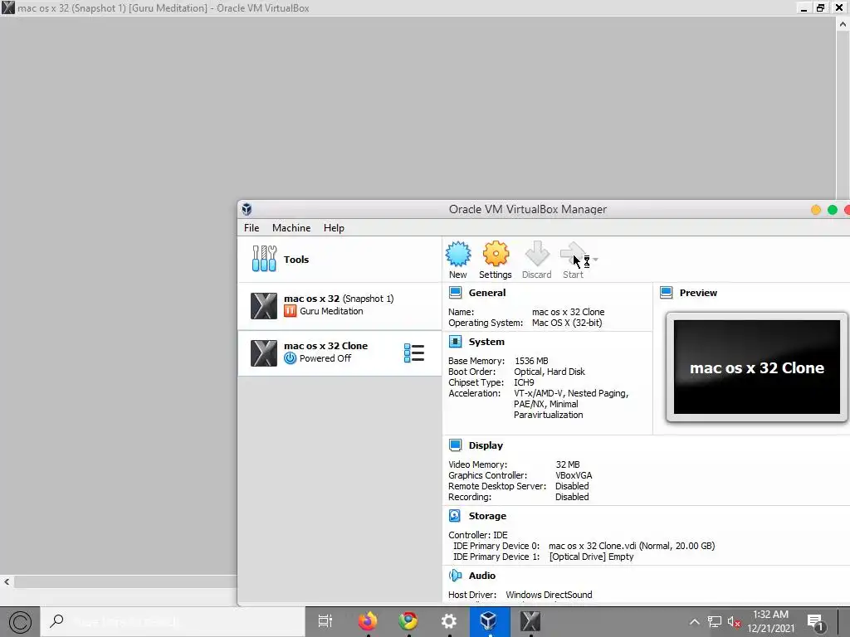Image resolution: width=850 pixels, height=637 pixels.
Task: Click the green maximize dot in Manager
Action: click(x=833, y=210)
